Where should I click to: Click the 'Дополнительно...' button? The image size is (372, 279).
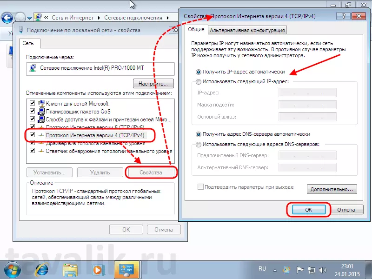pyautogui.click(x=332, y=189)
